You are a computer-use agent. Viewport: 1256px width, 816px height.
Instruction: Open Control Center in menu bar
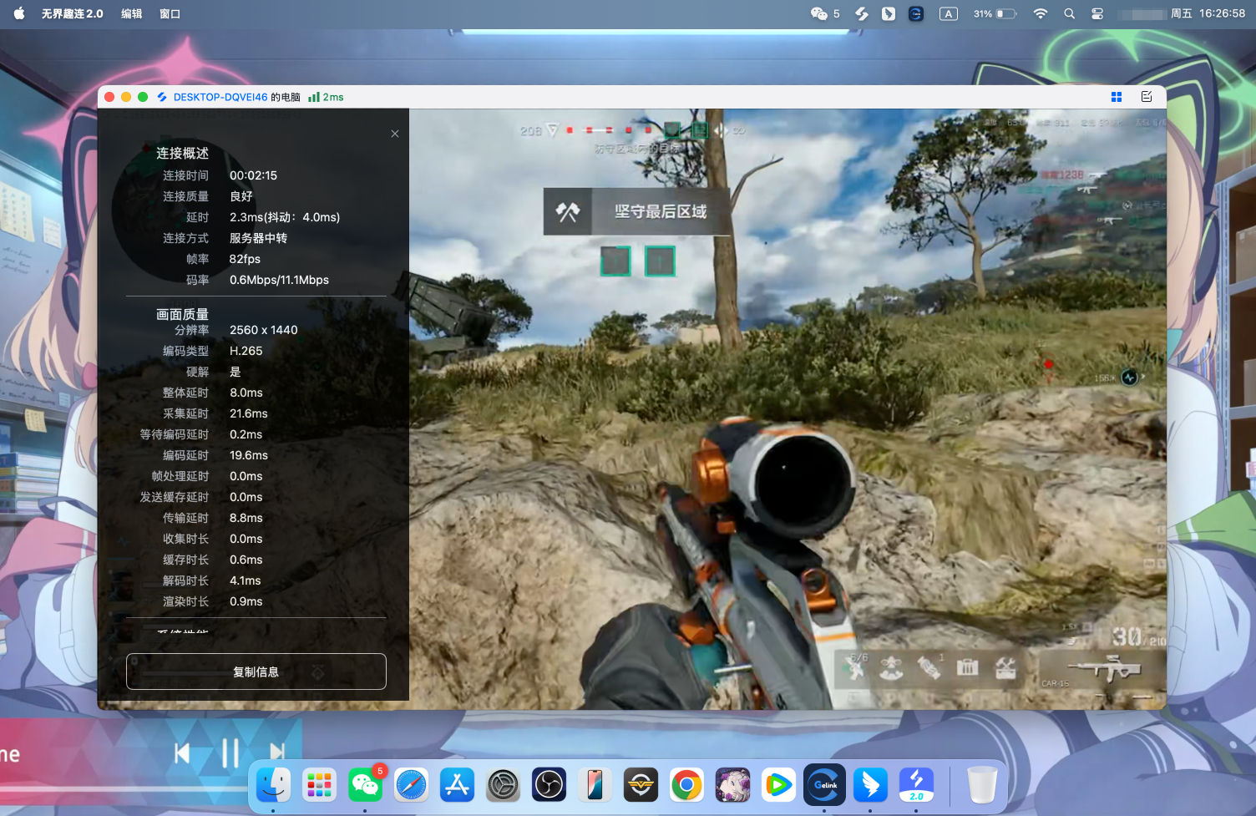point(1097,13)
